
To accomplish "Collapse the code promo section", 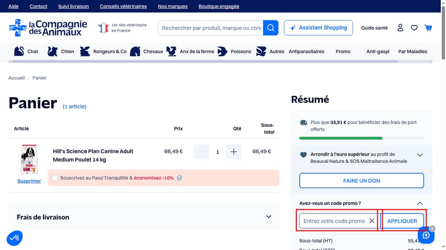I will click(420, 203).
